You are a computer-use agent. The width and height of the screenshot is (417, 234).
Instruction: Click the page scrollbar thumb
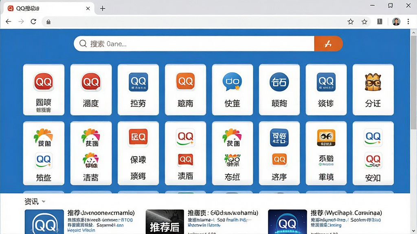pos(413,82)
